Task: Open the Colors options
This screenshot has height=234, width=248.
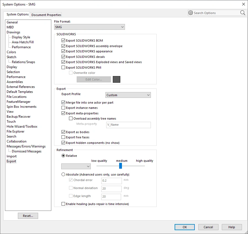Action: [x=11, y=52]
